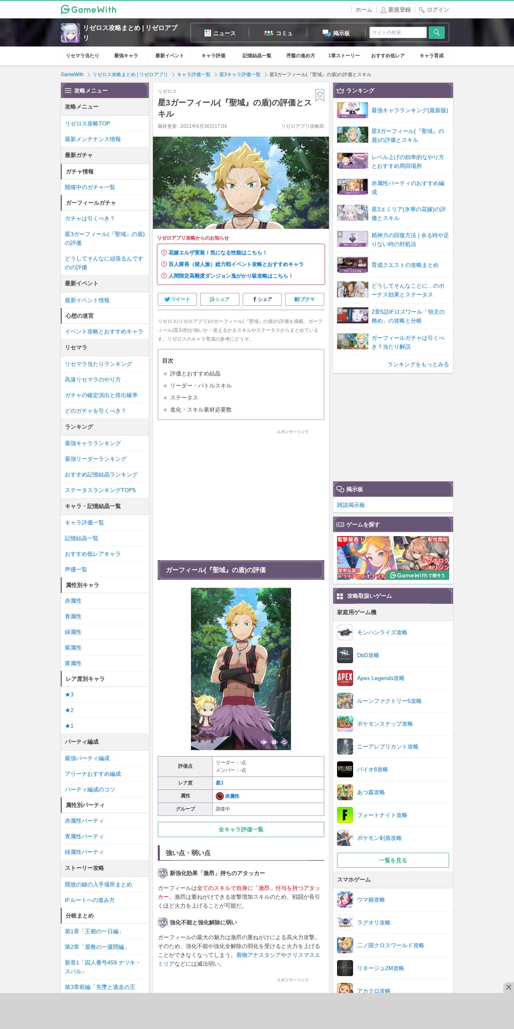The width and height of the screenshot is (514, 1029).
Task: Click the Pokemon Sword Shield icon
Action: point(345,838)
